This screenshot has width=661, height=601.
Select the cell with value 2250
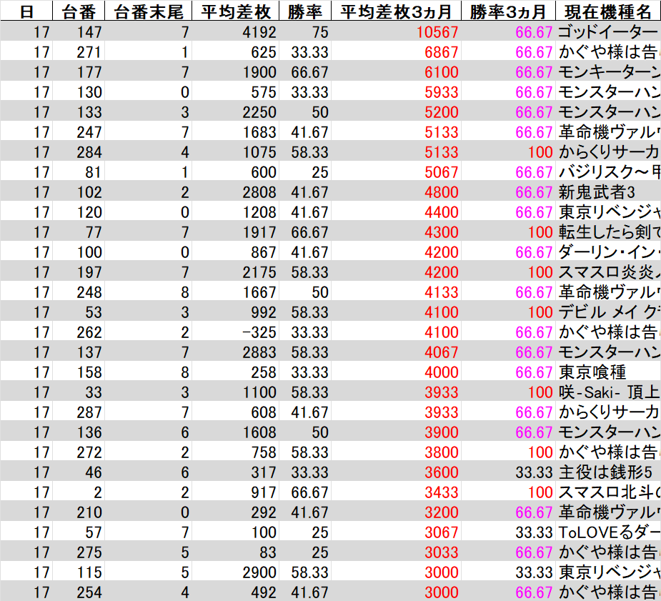(235, 112)
